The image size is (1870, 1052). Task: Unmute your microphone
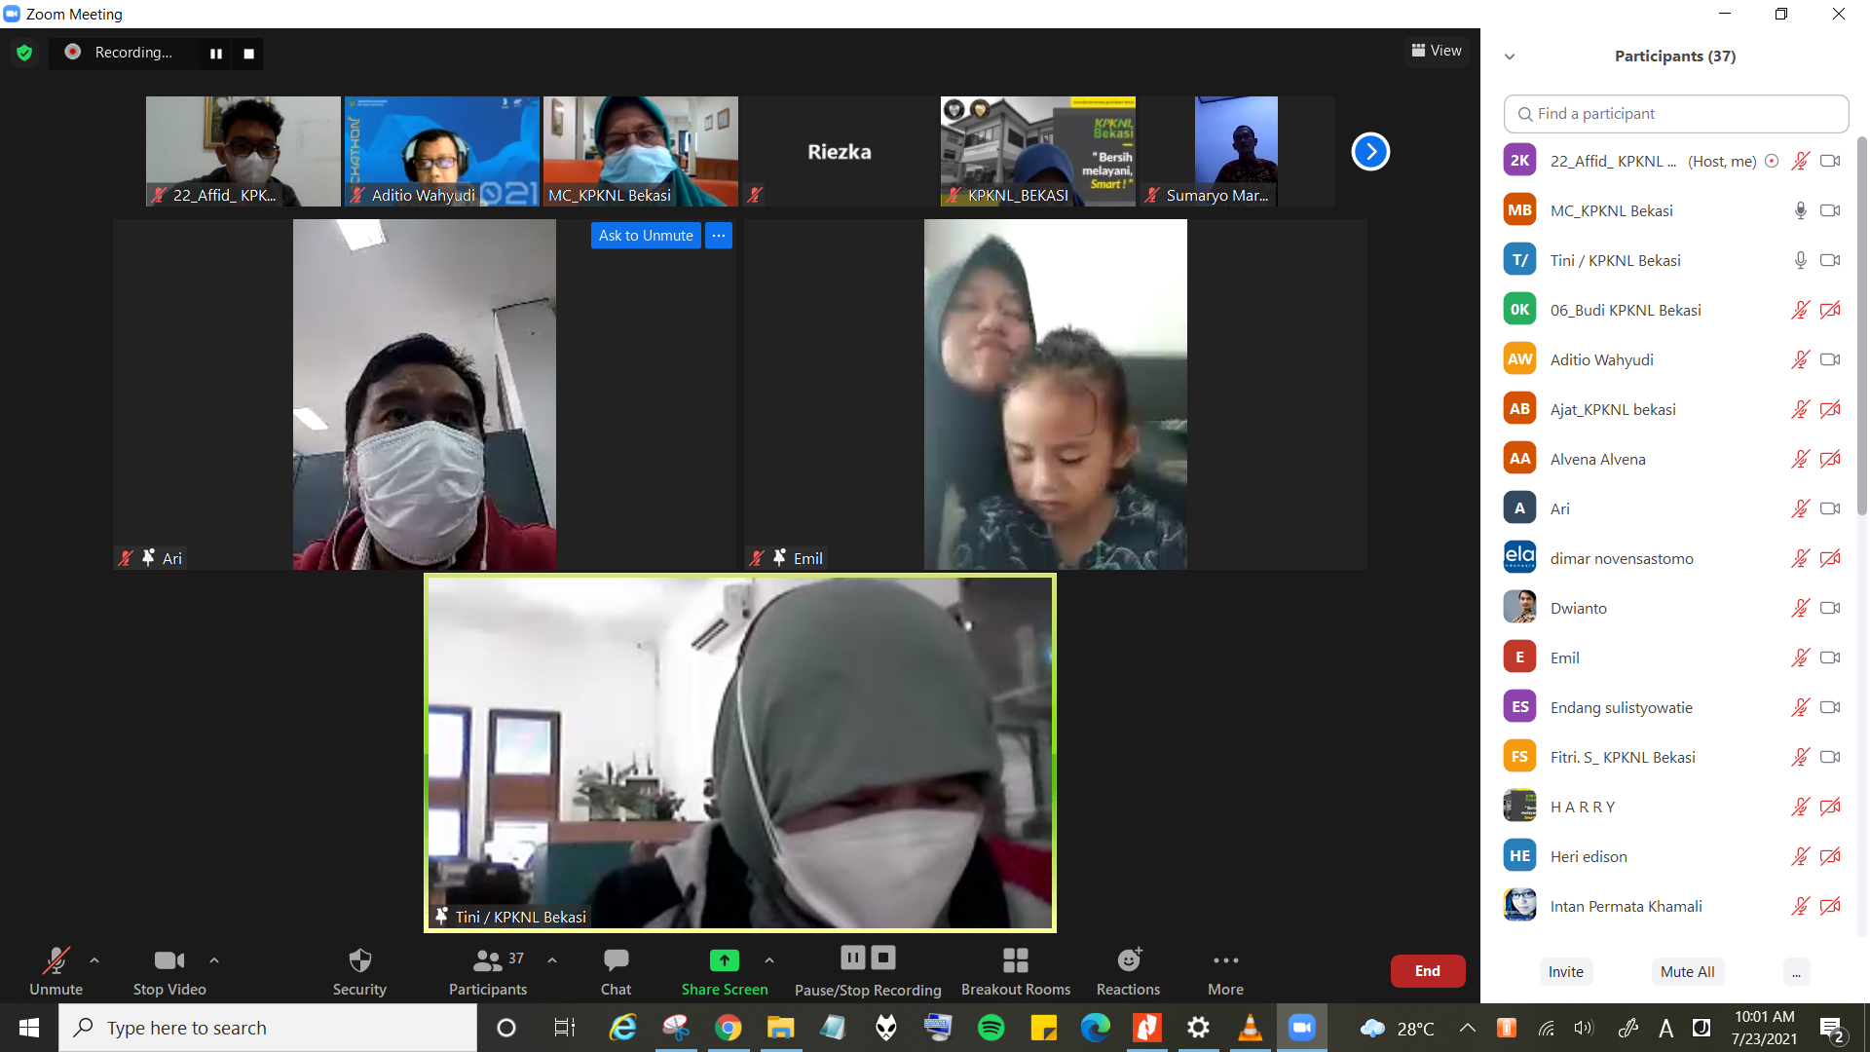(56, 961)
